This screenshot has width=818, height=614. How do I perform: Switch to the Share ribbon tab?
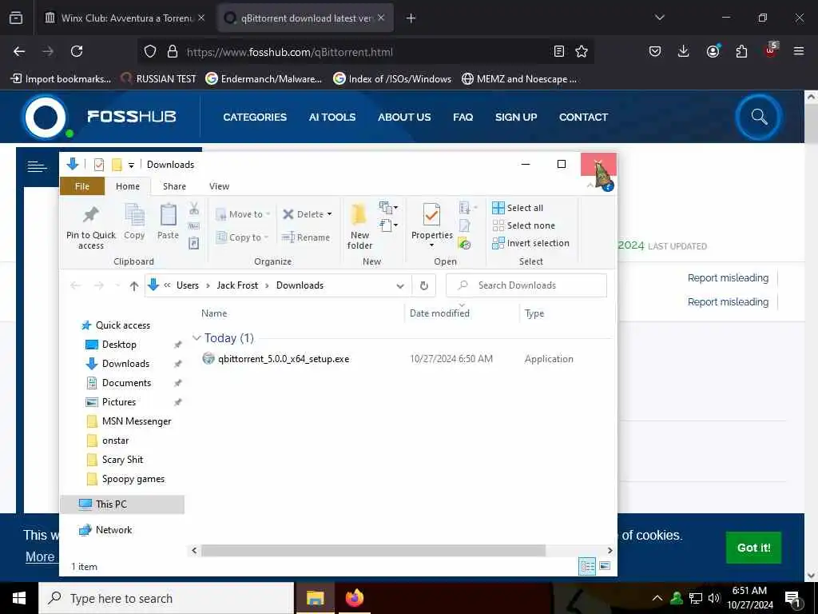(174, 186)
